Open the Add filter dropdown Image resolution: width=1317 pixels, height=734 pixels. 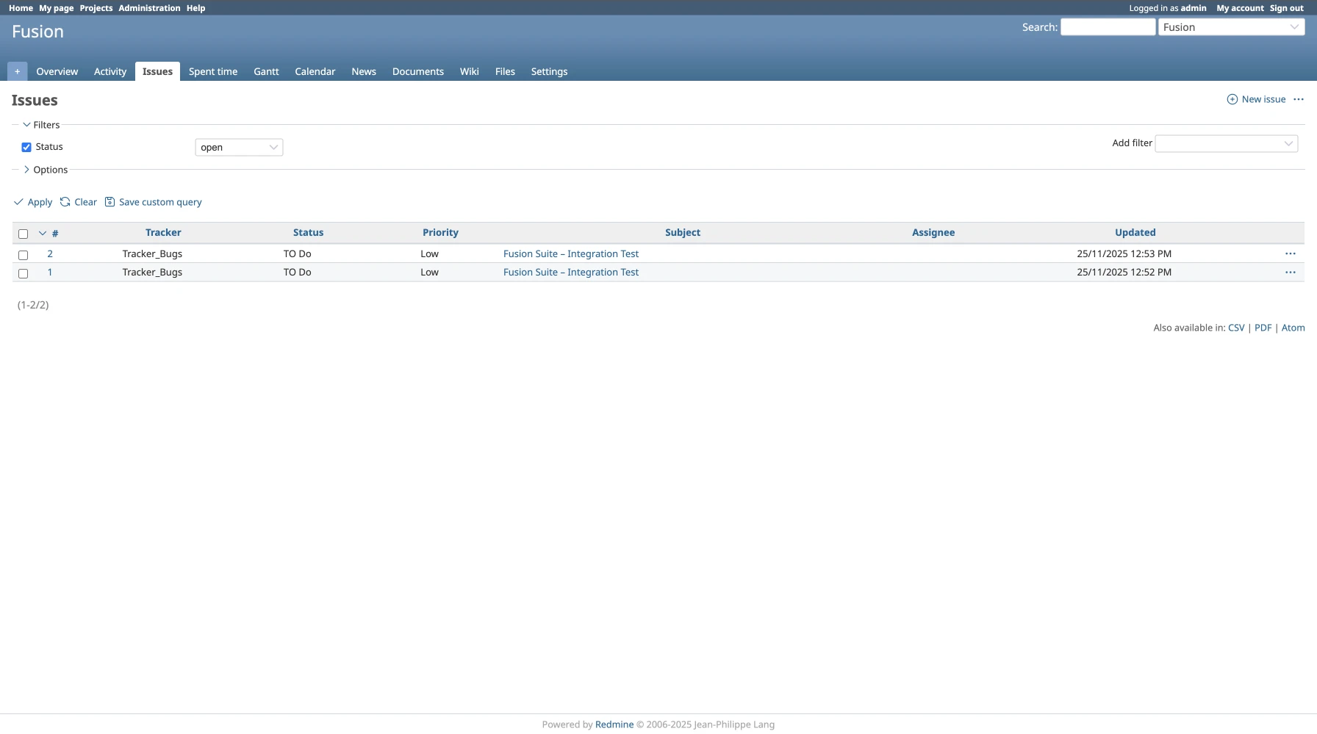[x=1226, y=143]
